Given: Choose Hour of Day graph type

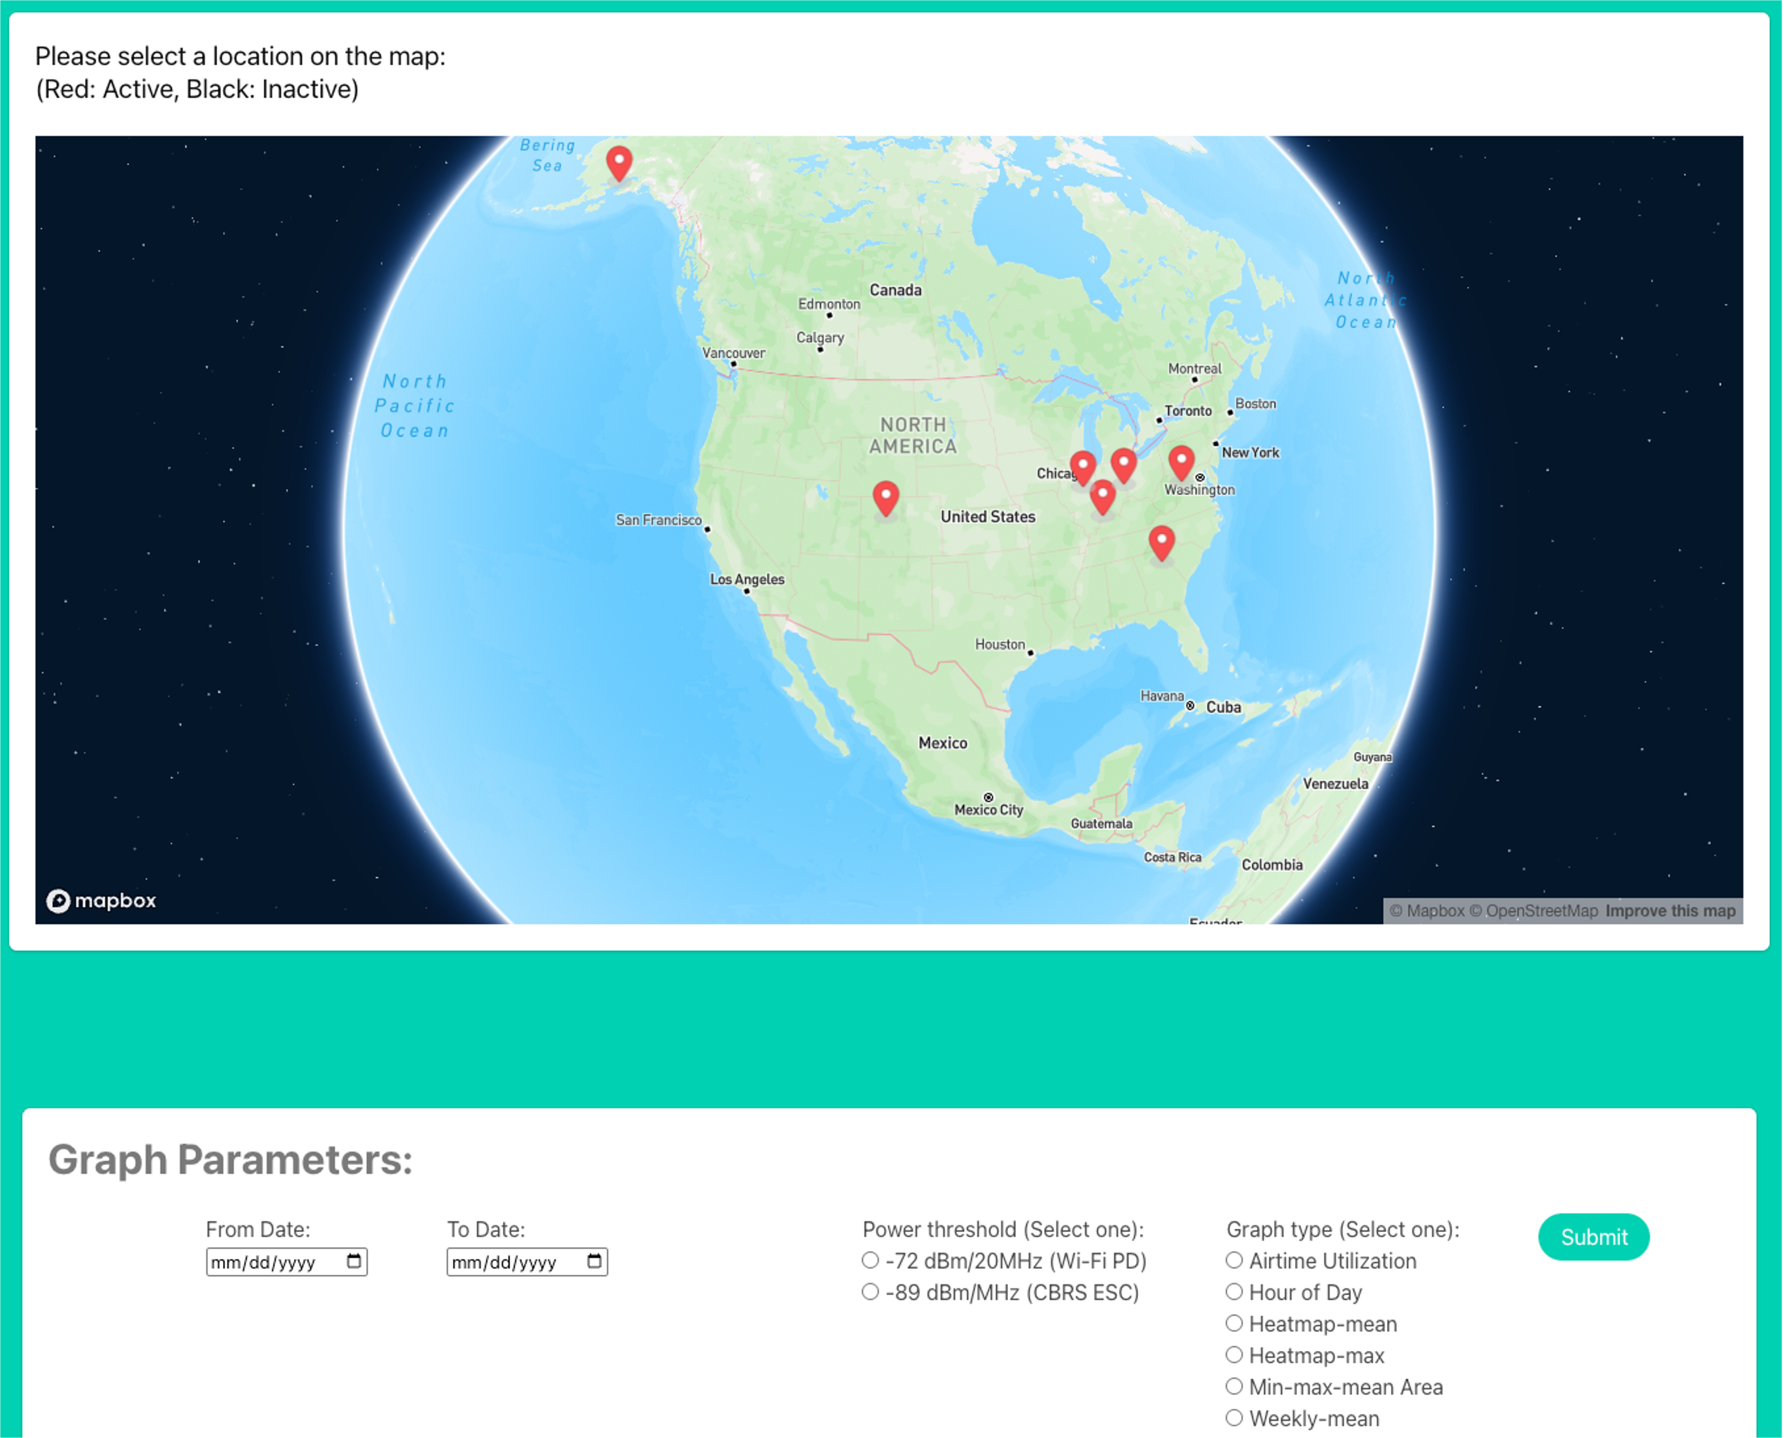Looking at the screenshot, I should coord(1234,1291).
